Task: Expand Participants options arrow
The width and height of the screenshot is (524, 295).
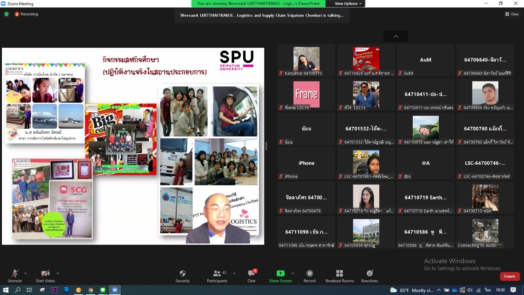Action: [234, 273]
